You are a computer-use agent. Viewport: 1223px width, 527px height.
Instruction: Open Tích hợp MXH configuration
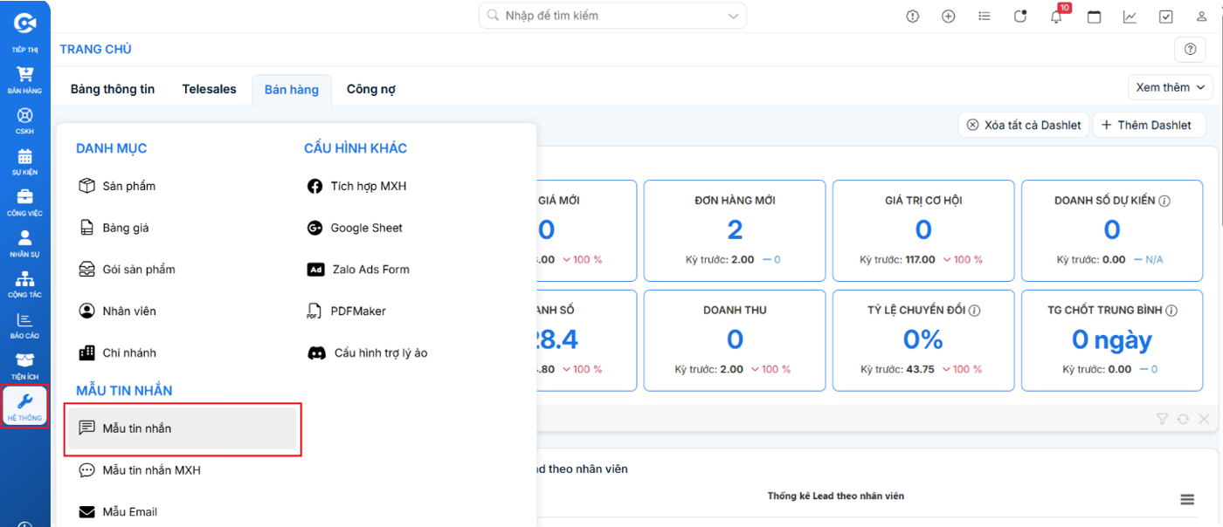click(356, 186)
